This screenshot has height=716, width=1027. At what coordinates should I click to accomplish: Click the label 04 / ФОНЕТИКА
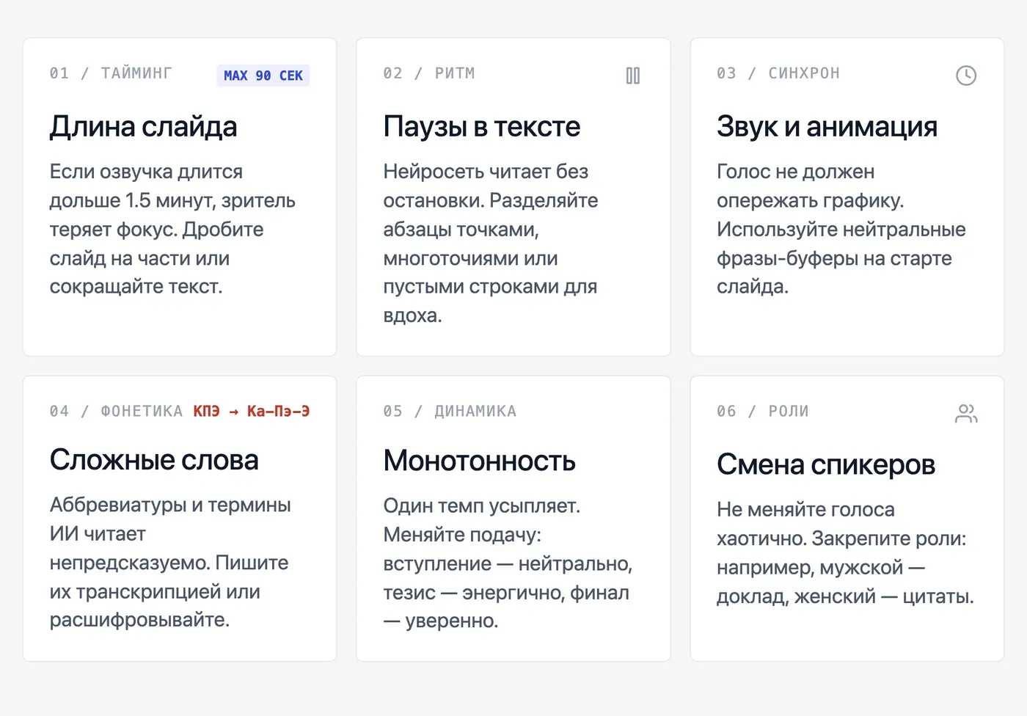coord(116,411)
